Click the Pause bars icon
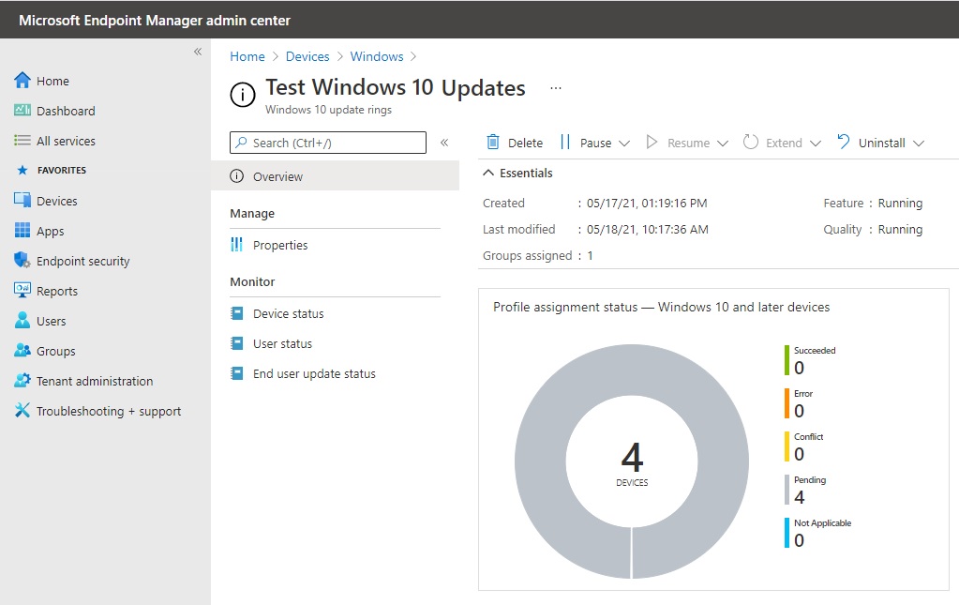 point(565,142)
